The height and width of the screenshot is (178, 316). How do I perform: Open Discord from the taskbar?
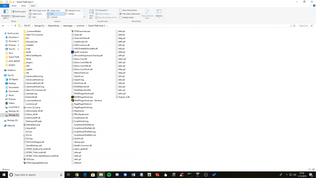[117, 175]
